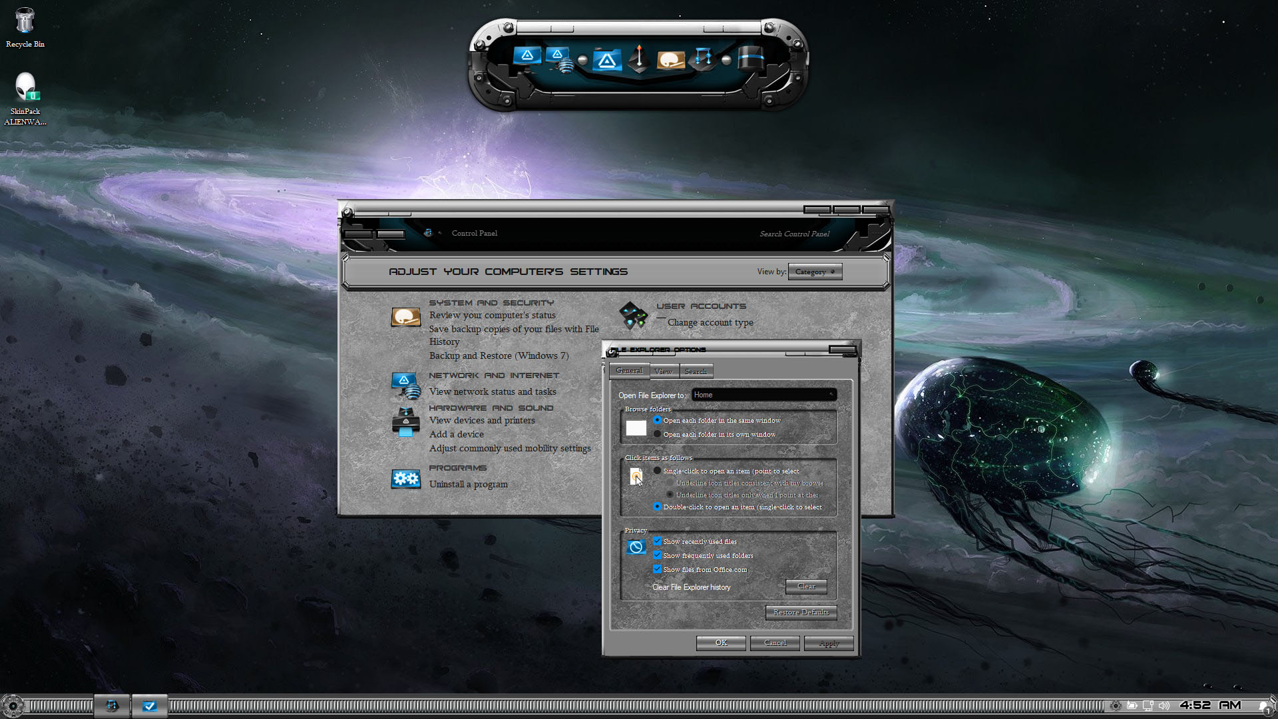
Task: Expand the Open File Explorer to dropdown
Action: (764, 395)
